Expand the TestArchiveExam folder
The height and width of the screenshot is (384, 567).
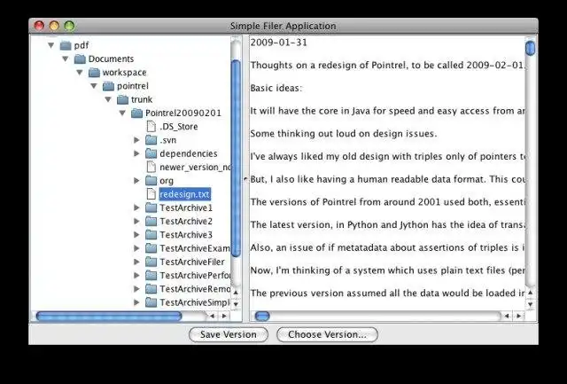(136, 248)
